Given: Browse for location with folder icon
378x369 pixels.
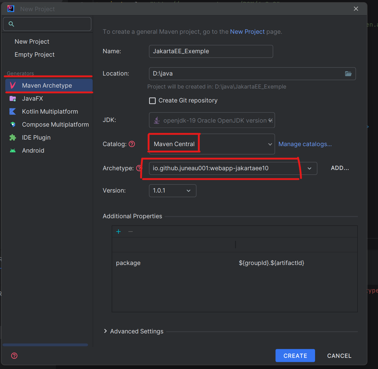Looking at the screenshot, I should tap(348, 74).
